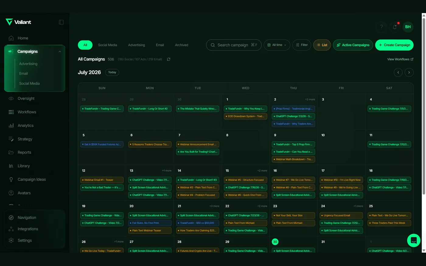Screen dimensions: 426x266
Task: Open Library in the sidebar
Action: 23,166
